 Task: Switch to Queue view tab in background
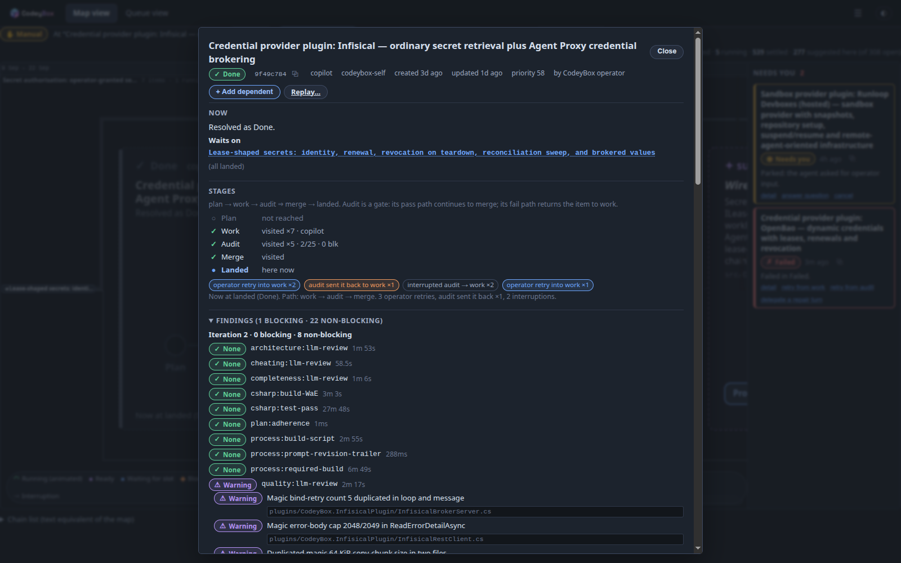(147, 13)
